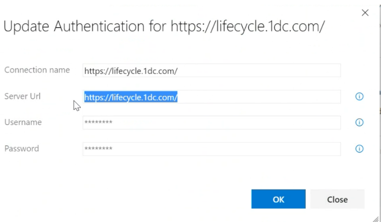Click the URL text inside Connection name field

(131, 71)
